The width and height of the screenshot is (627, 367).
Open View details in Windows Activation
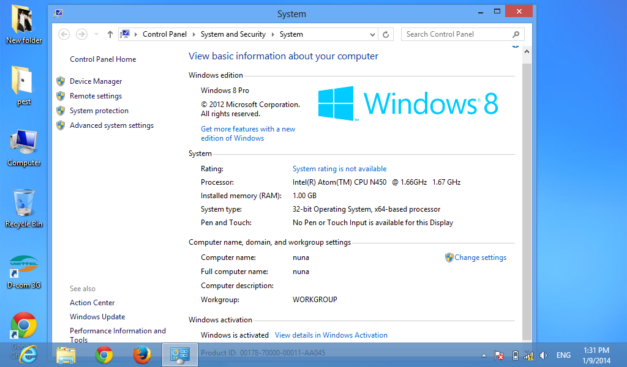pos(331,335)
